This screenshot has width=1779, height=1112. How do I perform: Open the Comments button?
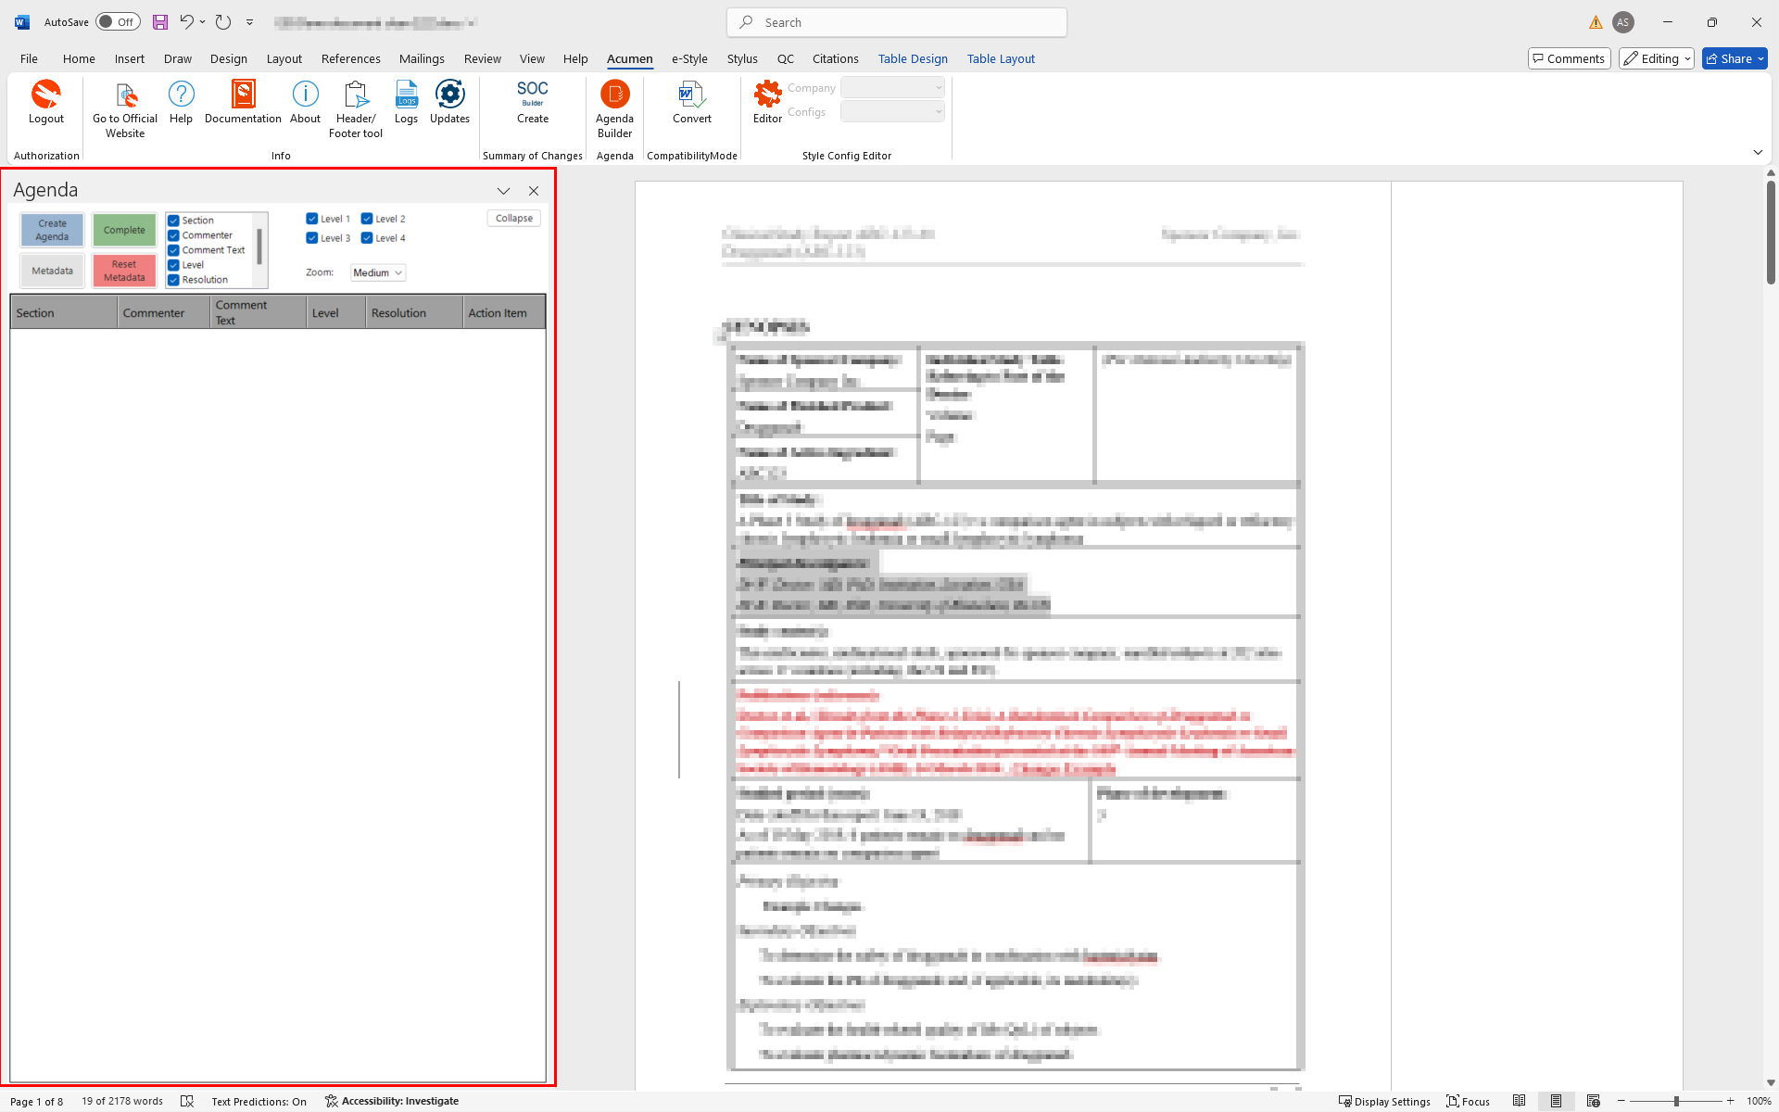[1569, 58]
